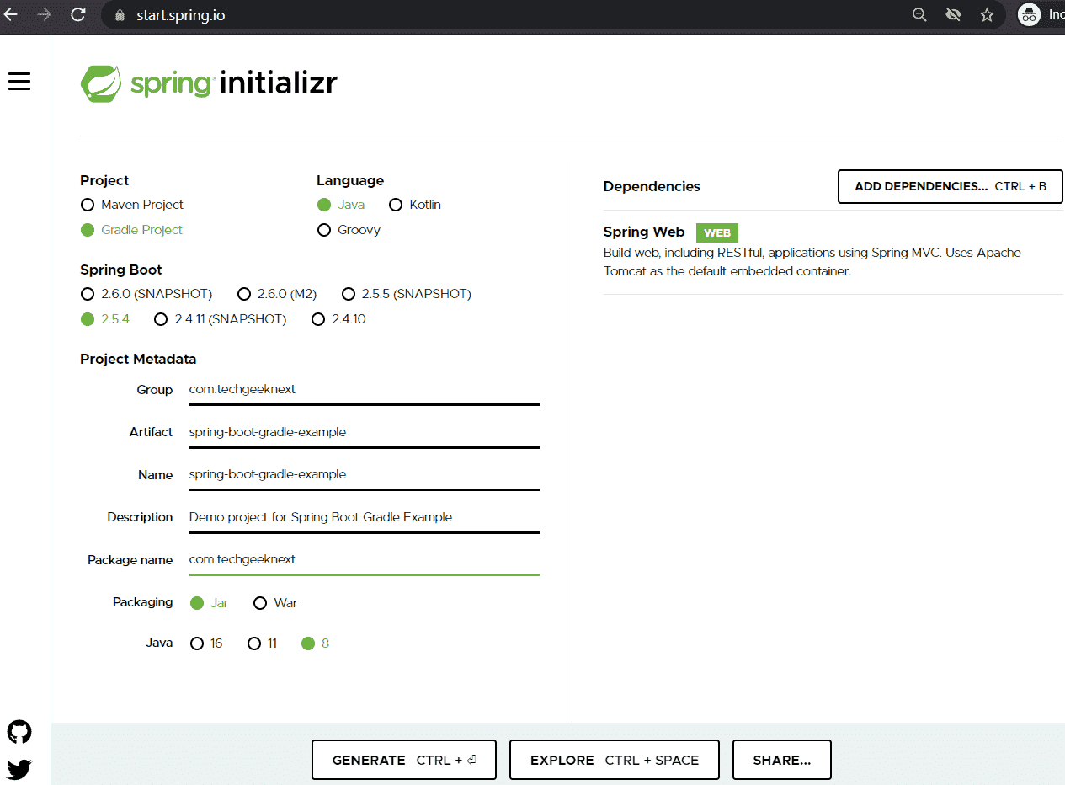The image size is (1065, 785).
Task: Select Maven Project option
Action: coord(131,205)
